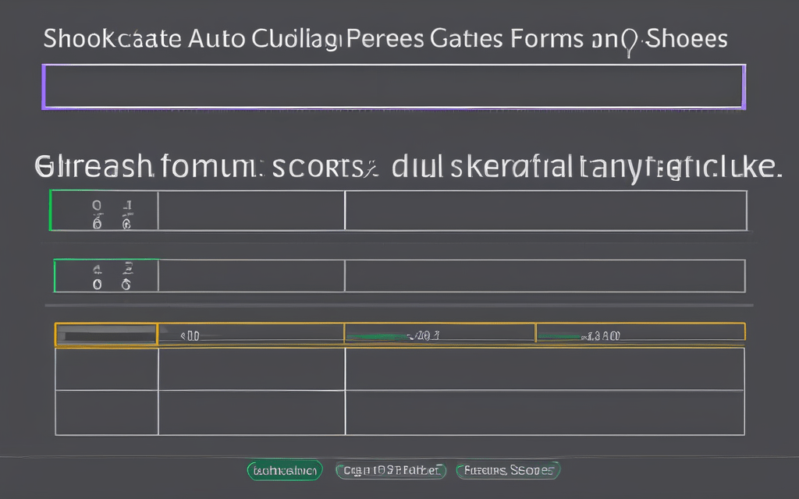Select the wide right cell in bottom table row

coord(545,412)
